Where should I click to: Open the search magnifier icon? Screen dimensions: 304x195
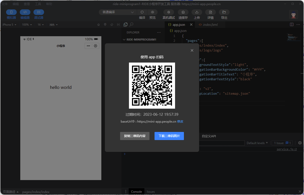131,25
